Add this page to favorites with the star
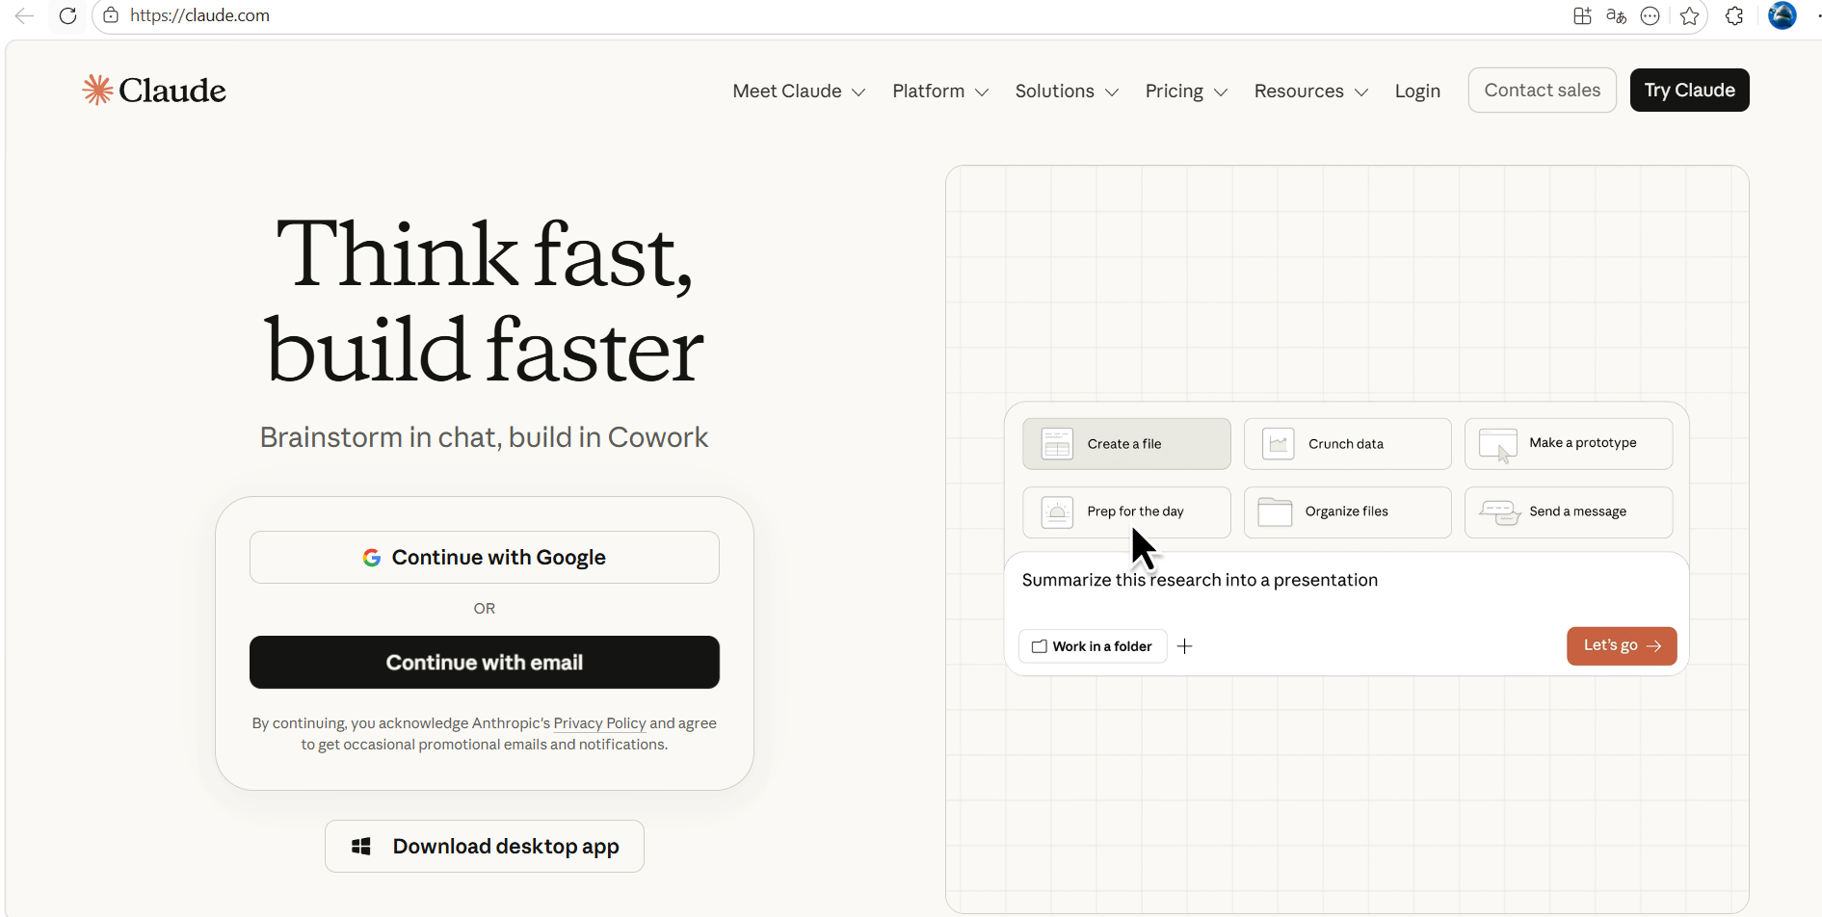 coord(1690,15)
